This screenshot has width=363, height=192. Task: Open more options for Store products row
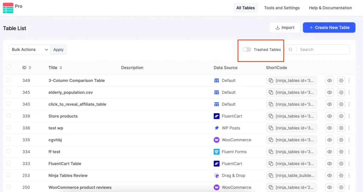349,116
